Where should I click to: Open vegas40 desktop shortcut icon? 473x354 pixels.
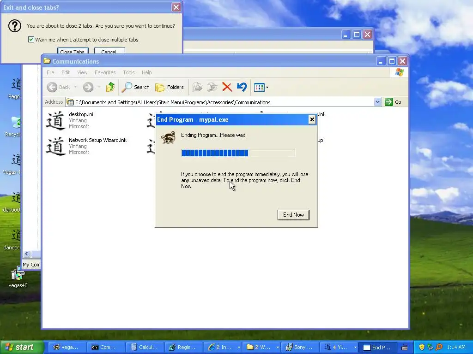pos(18,275)
